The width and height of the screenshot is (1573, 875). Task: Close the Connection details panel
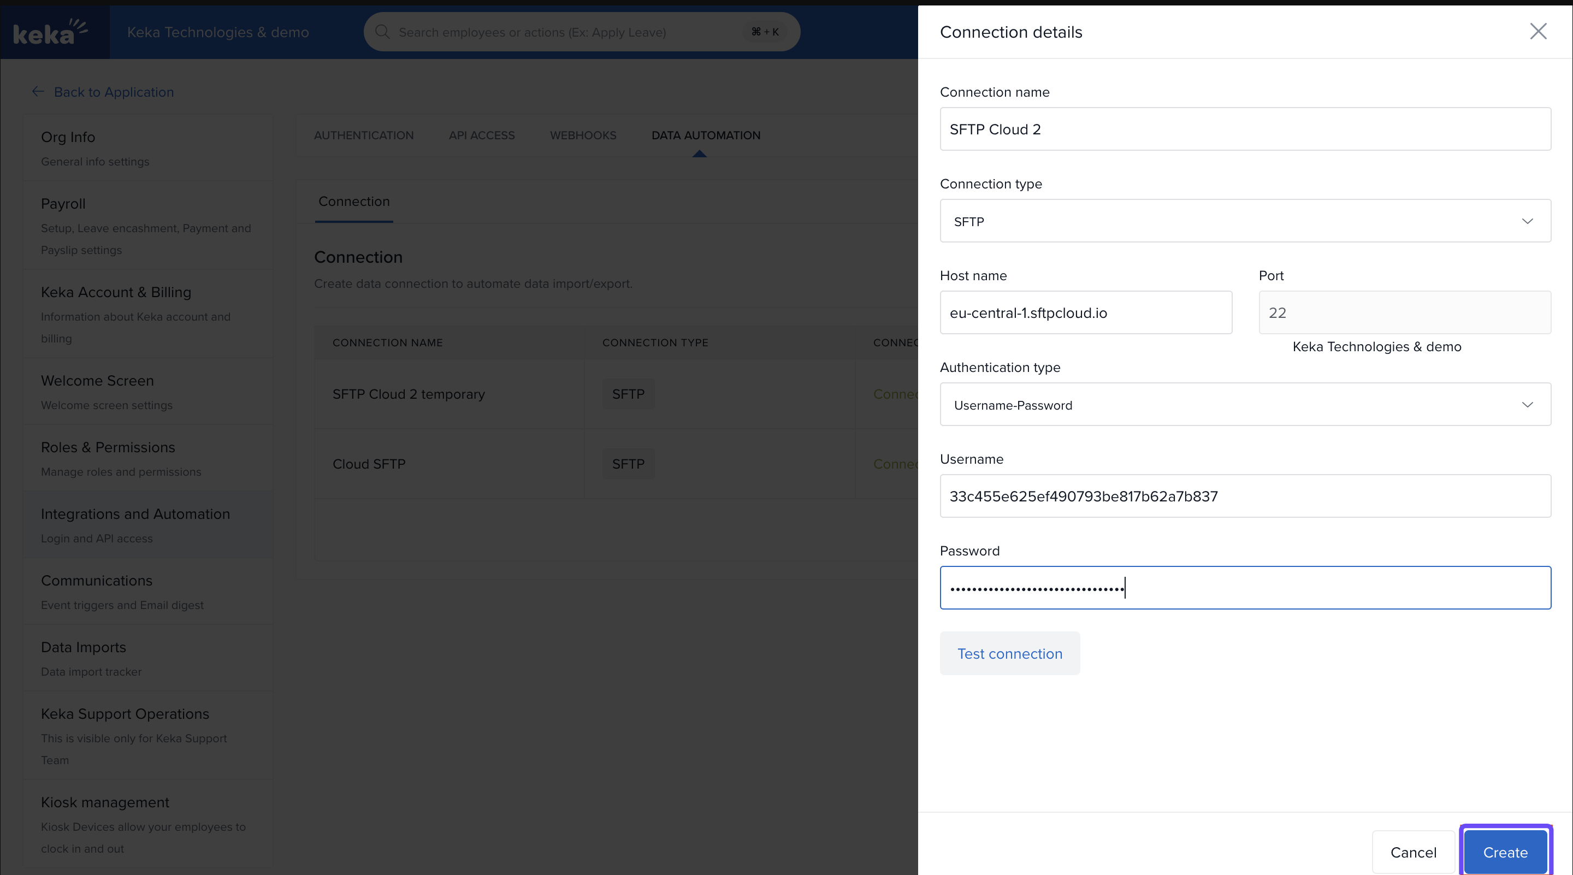tap(1537, 32)
